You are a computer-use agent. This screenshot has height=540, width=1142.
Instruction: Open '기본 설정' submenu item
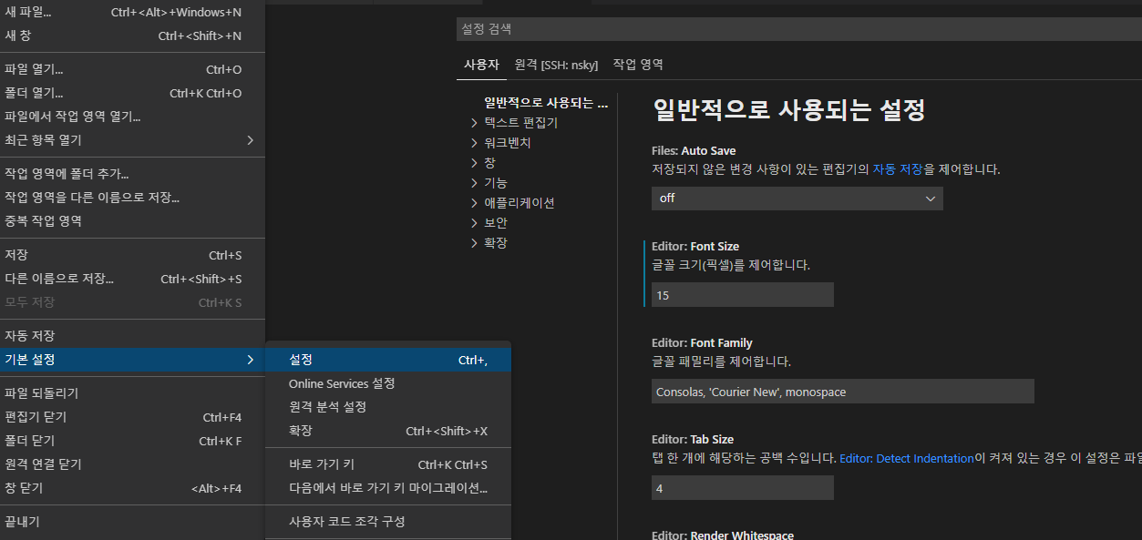132,360
